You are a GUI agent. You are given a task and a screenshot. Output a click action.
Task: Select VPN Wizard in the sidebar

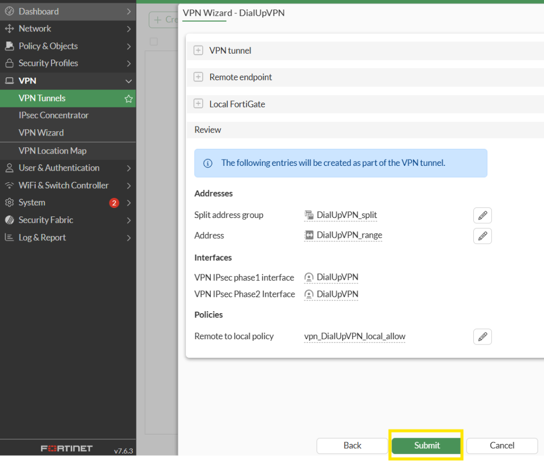[x=41, y=133]
